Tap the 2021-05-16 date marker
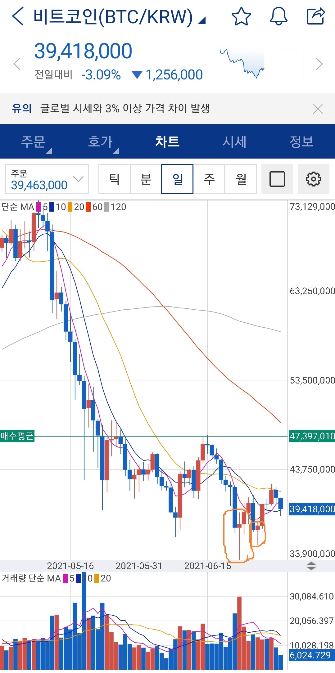Viewport: 335px width, 673px height. [x=70, y=566]
